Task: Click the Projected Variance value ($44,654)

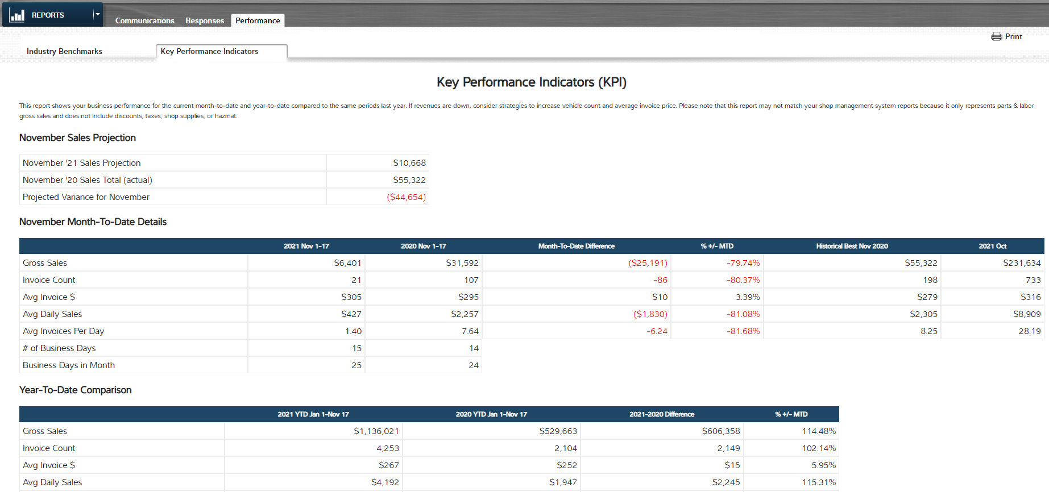Action: coord(406,197)
